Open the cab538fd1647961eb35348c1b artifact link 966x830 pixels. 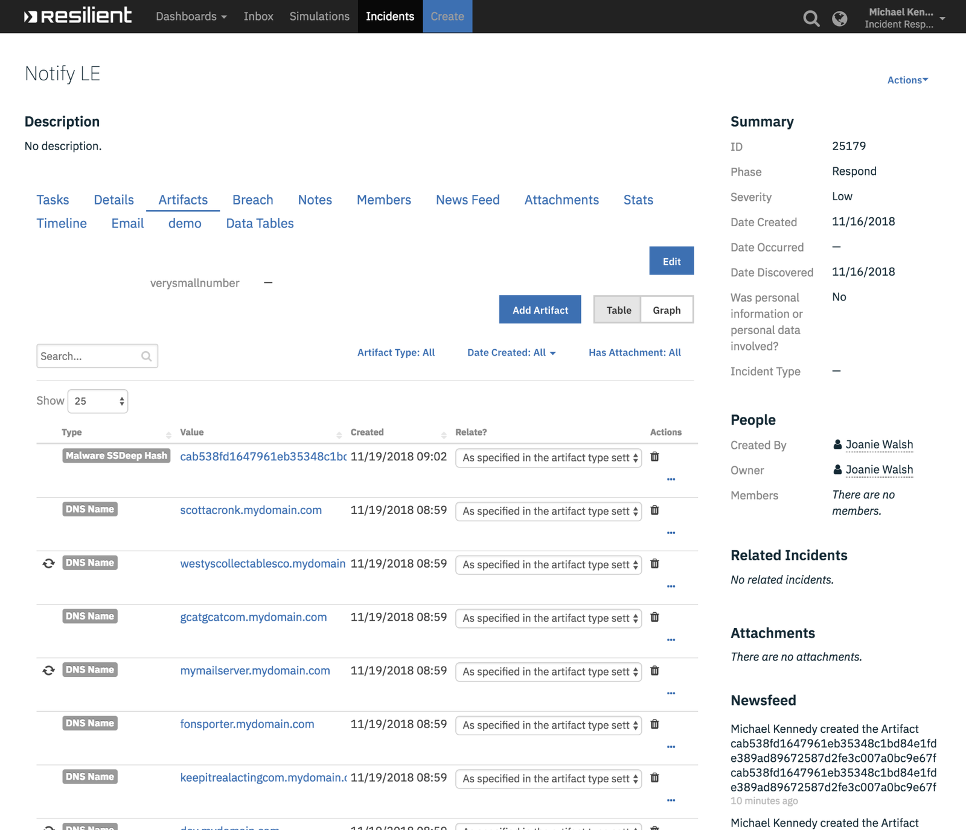click(263, 457)
